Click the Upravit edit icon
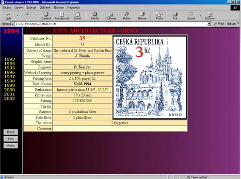The height and width of the screenshot is (179, 241). point(191,14)
